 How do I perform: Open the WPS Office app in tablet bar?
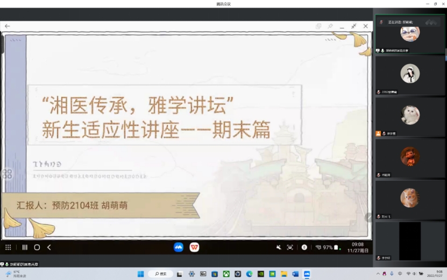coord(194,247)
